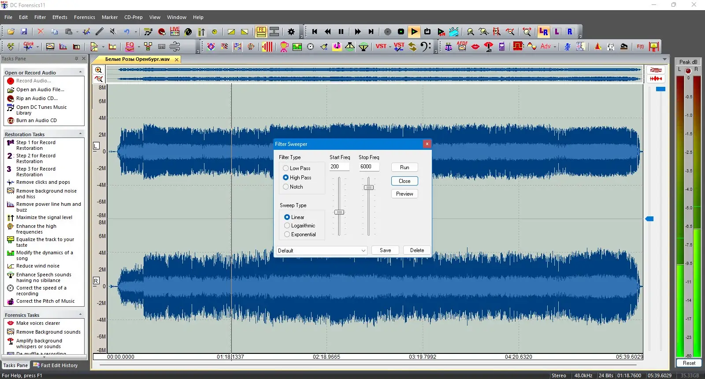Select the Low Pass filter type
Viewport: 705px width, 379px height.
[286, 168]
